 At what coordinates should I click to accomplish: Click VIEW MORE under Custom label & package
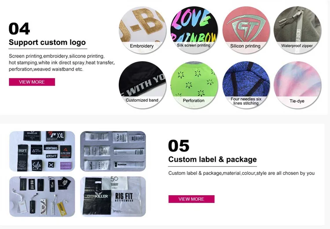coord(191,199)
